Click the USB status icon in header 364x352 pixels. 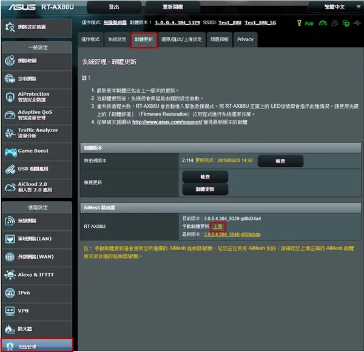click(357, 23)
